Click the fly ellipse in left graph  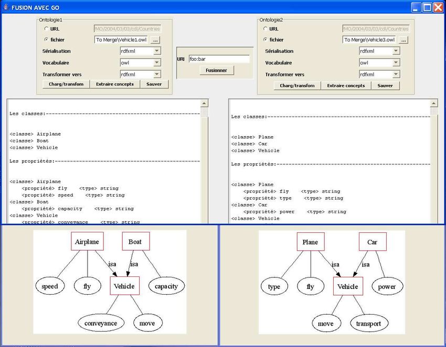(87, 286)
